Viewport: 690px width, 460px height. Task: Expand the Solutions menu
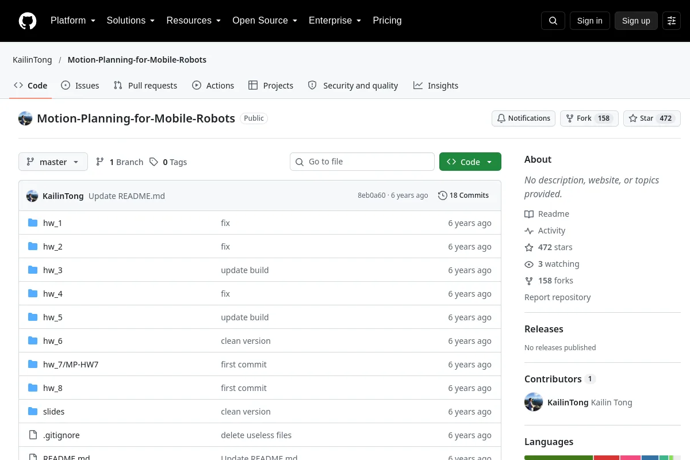131,21
